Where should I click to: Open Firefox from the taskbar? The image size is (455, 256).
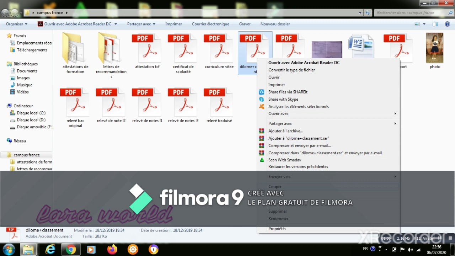click(x=112, y=250)
